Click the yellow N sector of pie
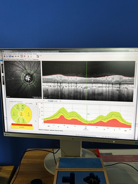 pos(28,114)
